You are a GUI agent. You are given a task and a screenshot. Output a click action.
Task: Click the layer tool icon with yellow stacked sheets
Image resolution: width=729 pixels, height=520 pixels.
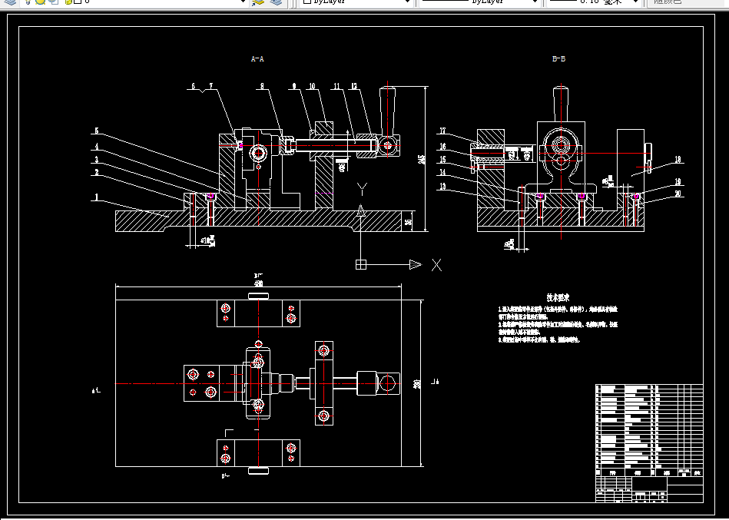tap(258, 2)
